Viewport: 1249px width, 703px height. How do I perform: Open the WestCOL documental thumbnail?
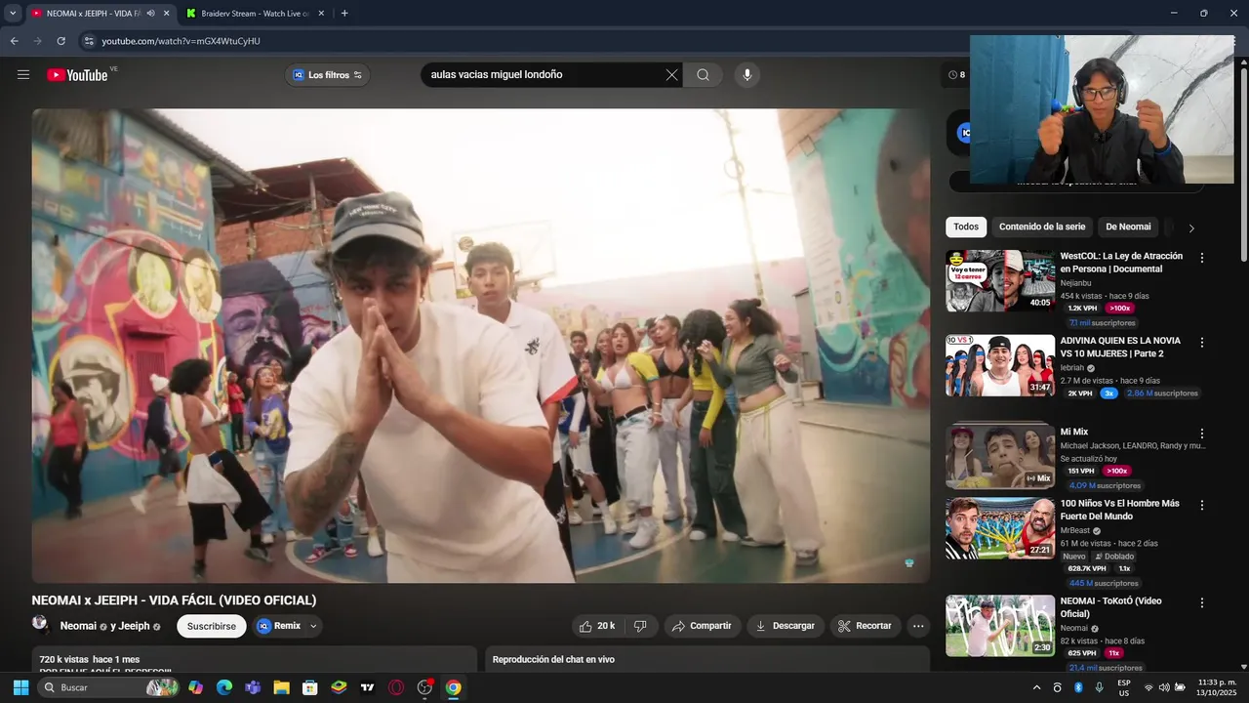(x=1000, y=281)
